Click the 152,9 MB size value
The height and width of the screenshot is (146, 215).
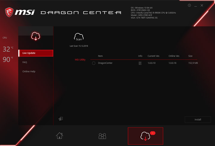[193, 63]
